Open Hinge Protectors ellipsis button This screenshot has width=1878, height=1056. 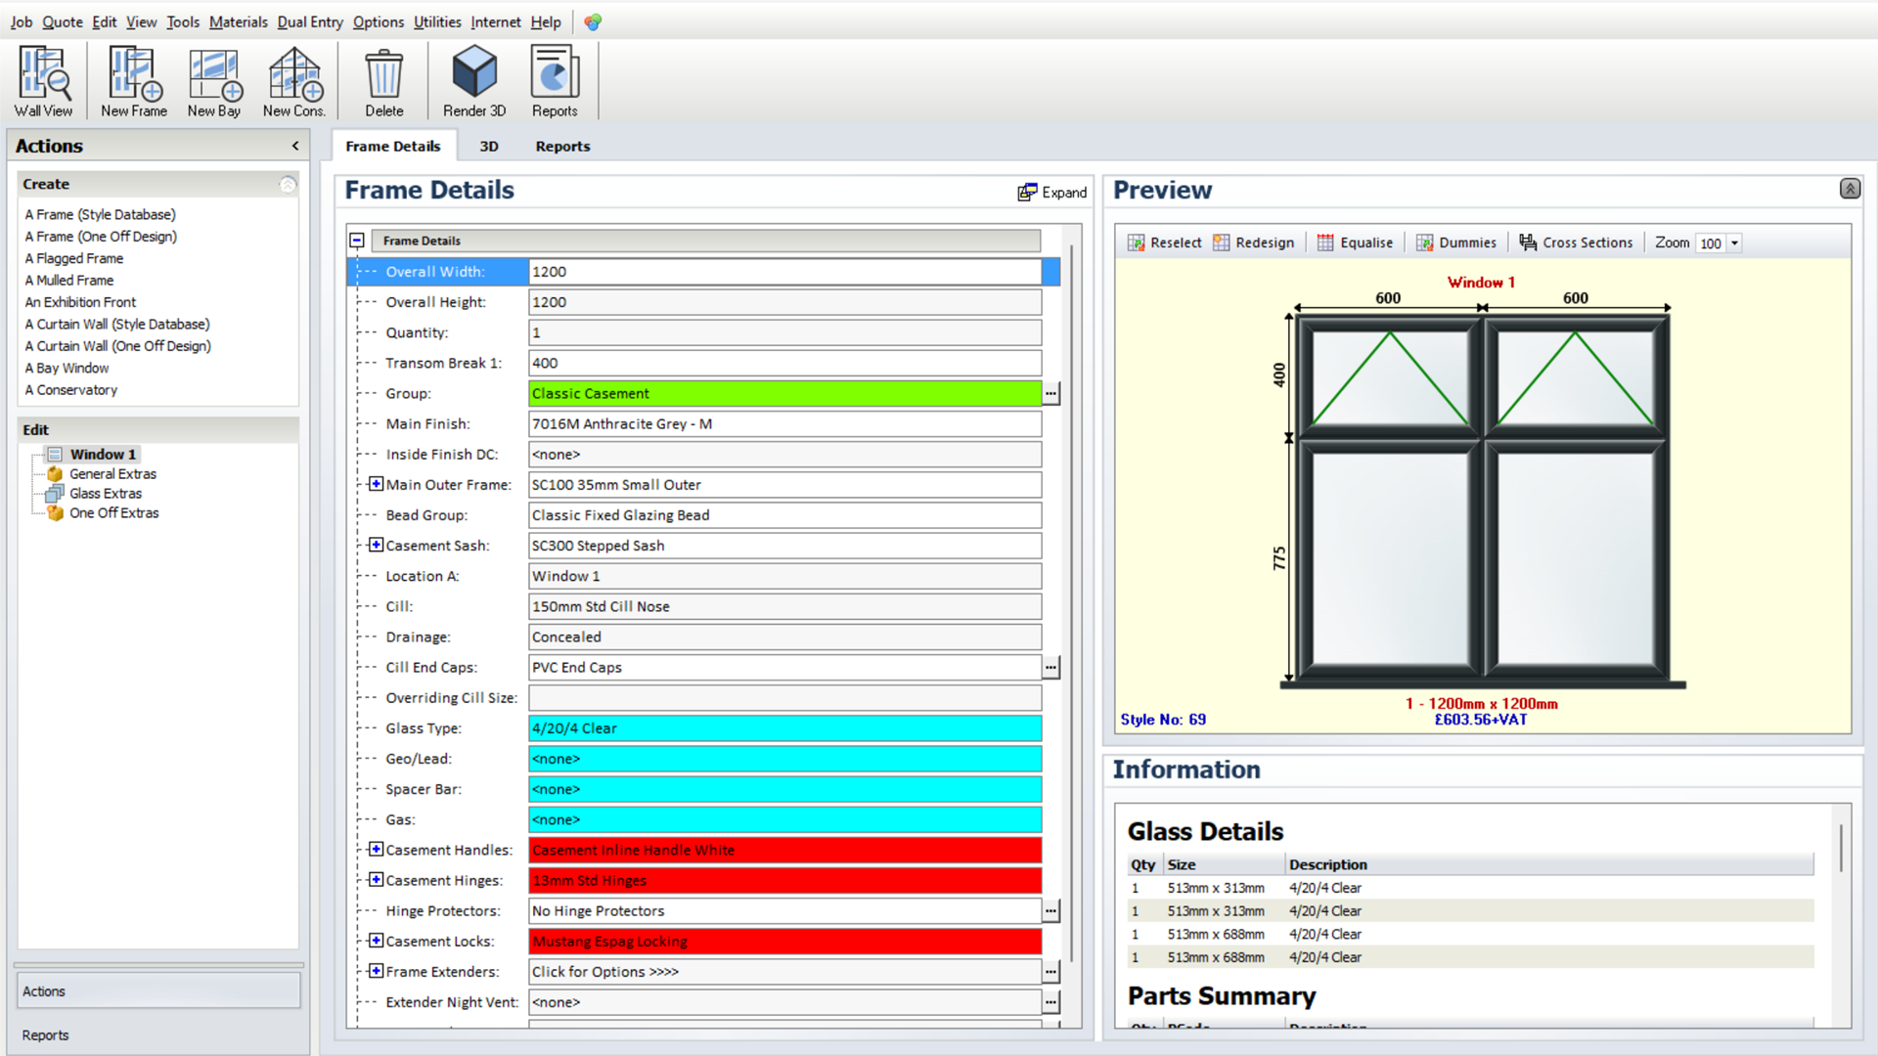pos(1051,910)
